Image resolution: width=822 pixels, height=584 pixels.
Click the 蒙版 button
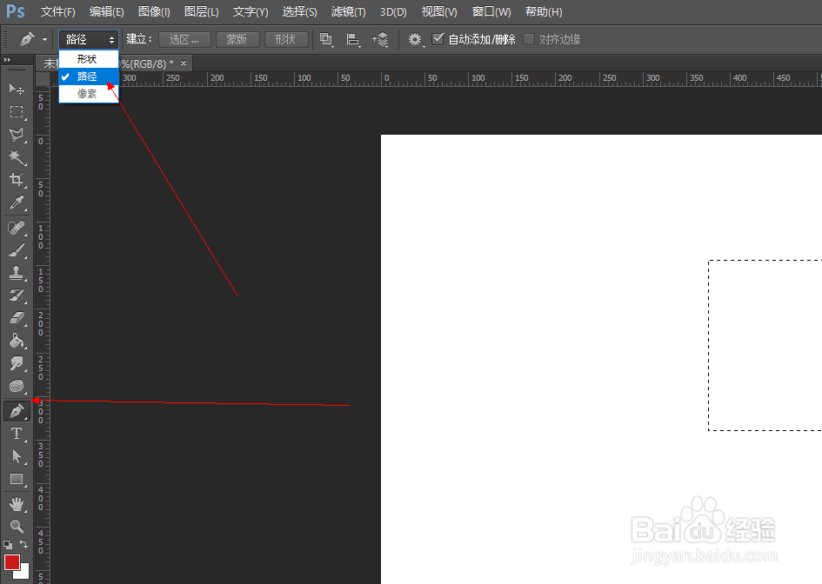pos(237,39)
